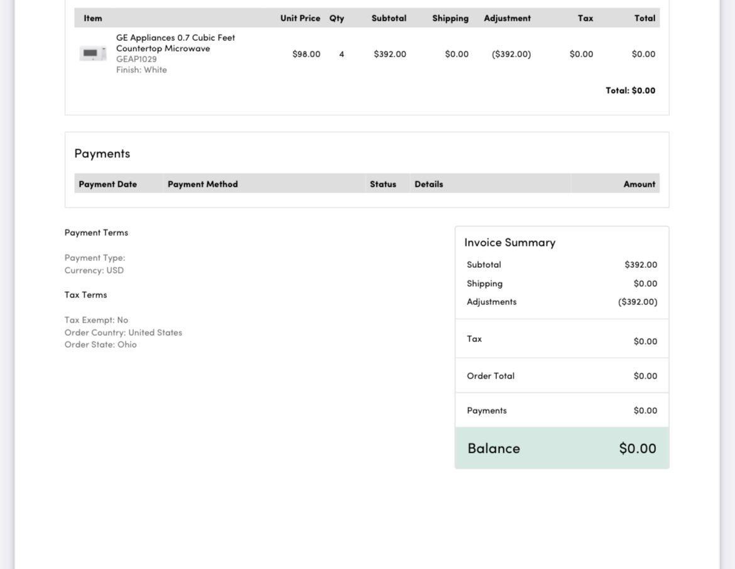Click the Total column header

pyautogui.click(x=645, y=18)
